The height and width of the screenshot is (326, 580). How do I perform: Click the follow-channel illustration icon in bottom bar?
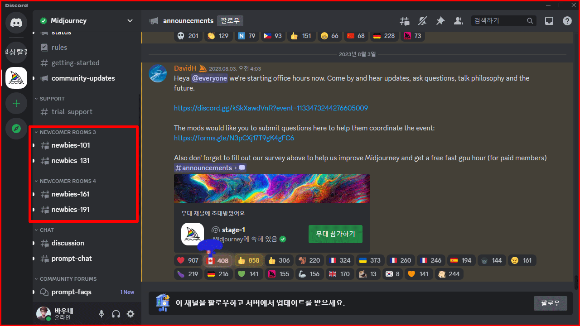[x=163, y=303]
